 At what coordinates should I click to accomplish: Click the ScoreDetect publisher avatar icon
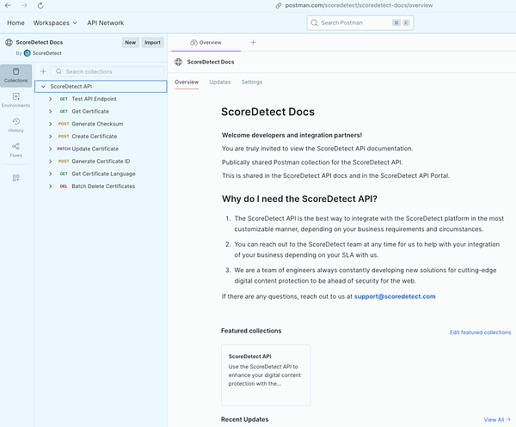[x=28, y=53]
